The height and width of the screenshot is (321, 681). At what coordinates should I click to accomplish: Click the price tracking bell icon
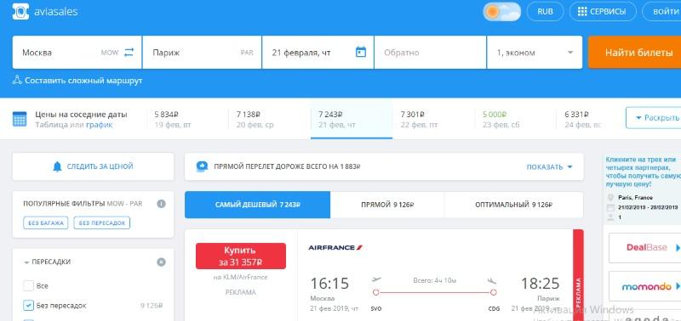click(x=57, y=166)
